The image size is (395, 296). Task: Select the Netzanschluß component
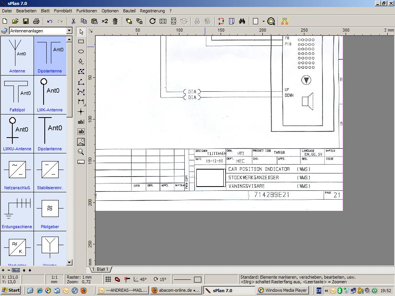17,173
